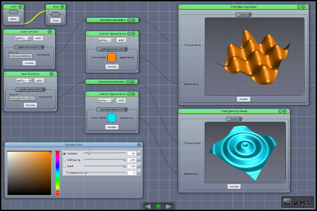
Task: Select the Wert radio button
Action: coord(64,166)
